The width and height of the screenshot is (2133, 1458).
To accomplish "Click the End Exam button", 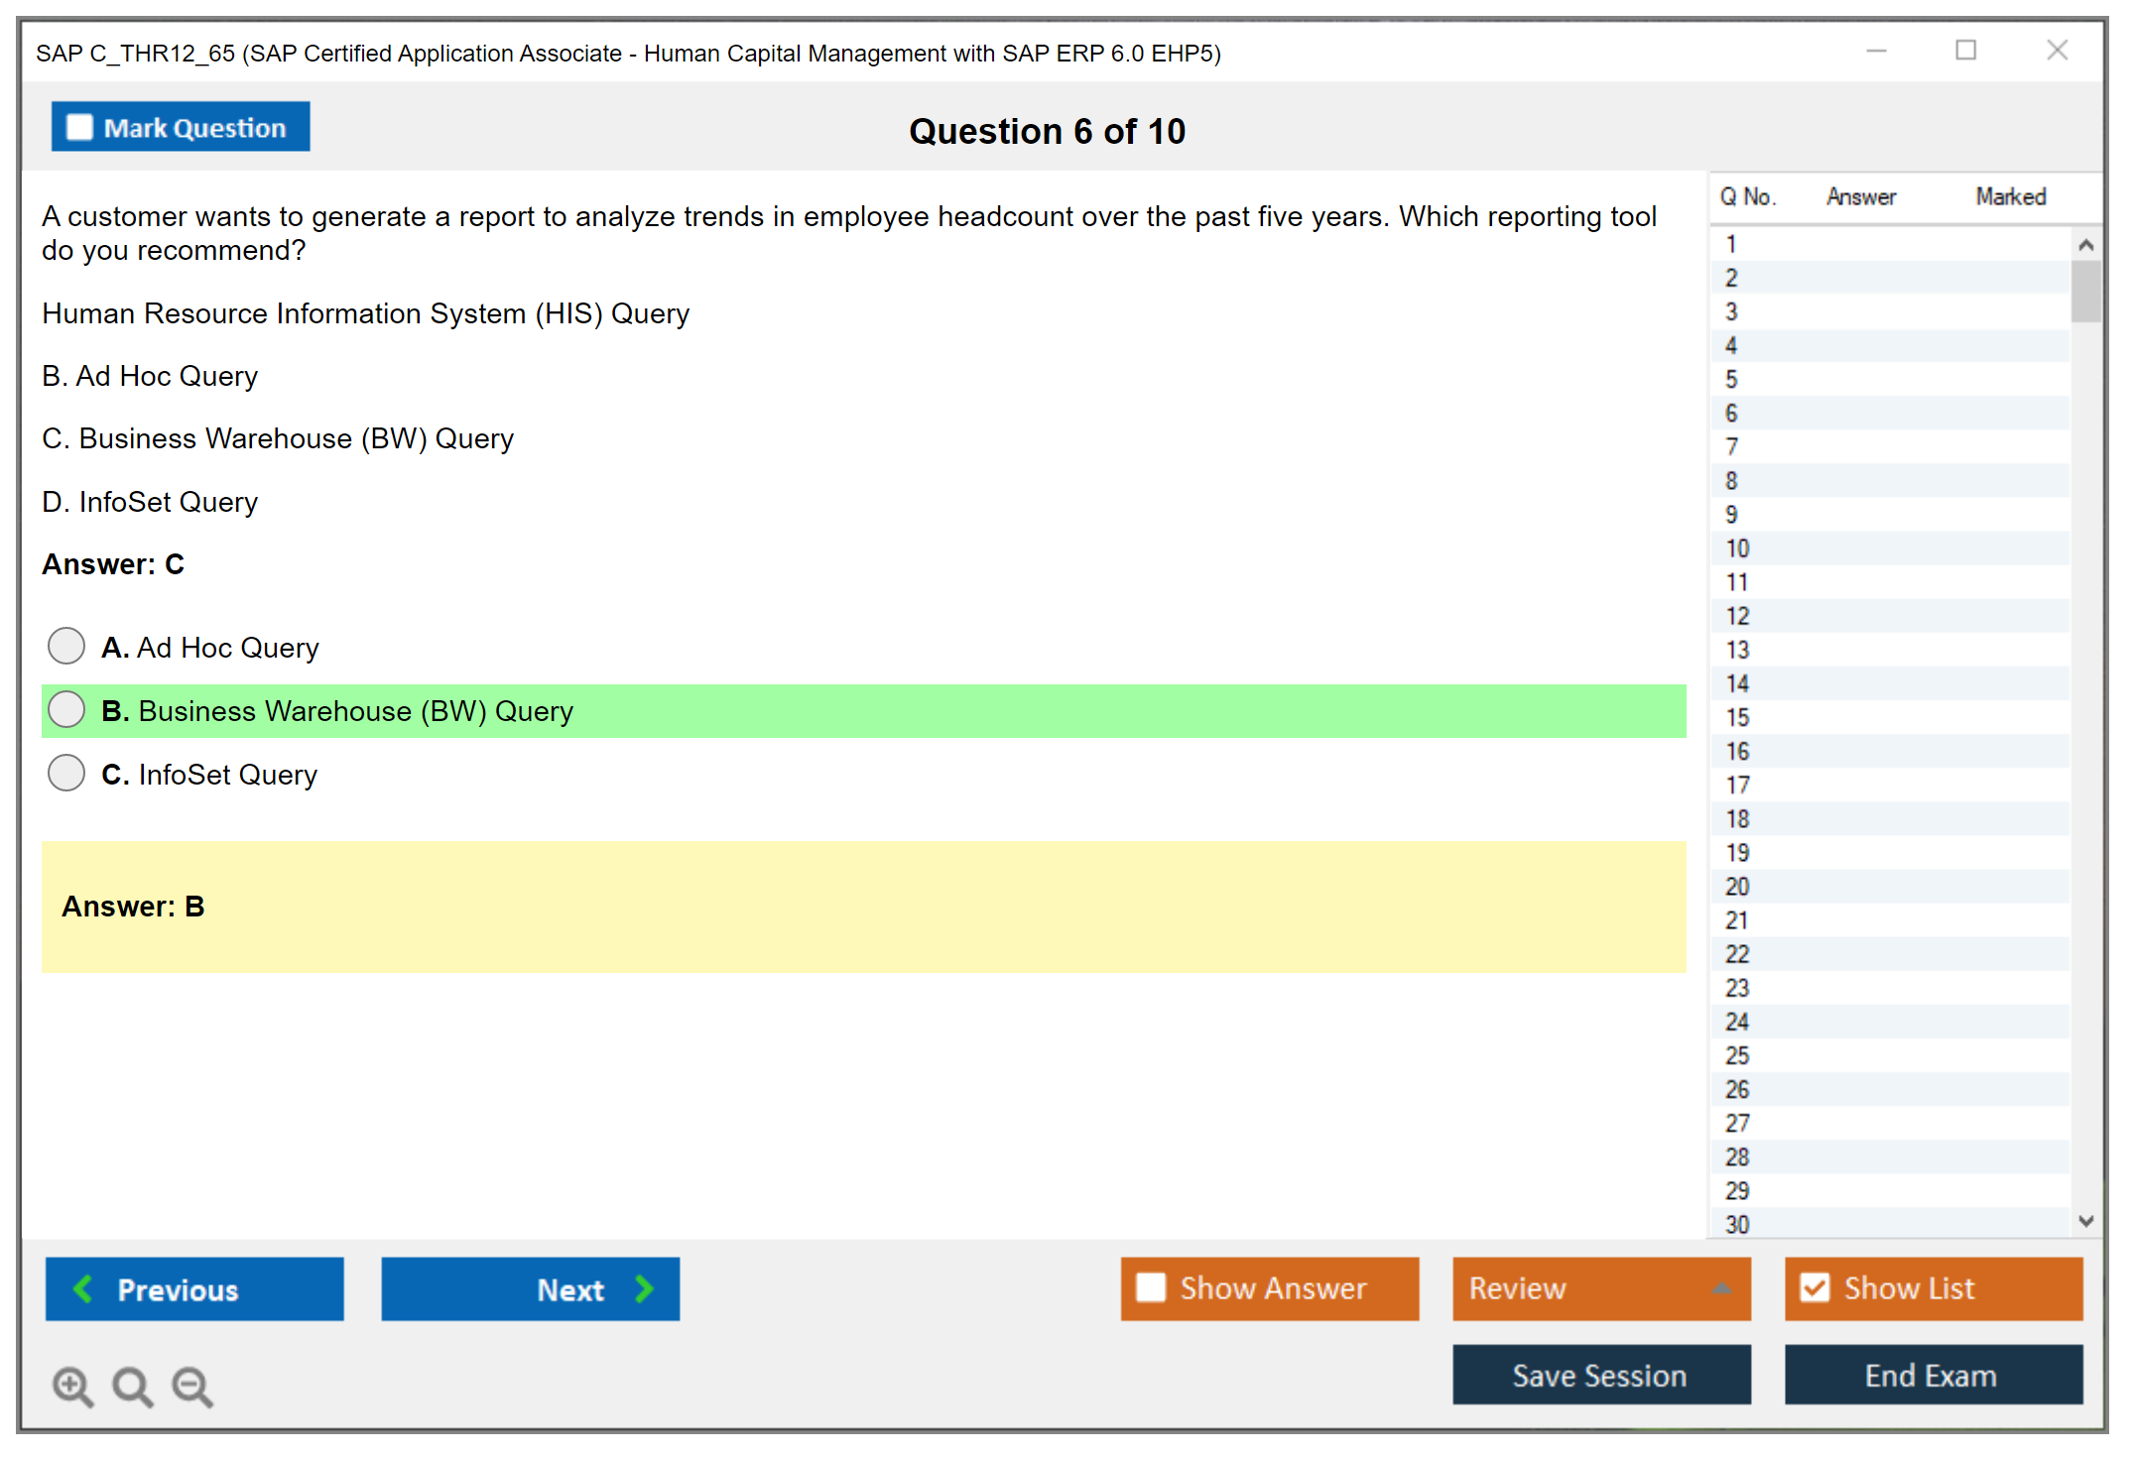I will 1932,1375.
